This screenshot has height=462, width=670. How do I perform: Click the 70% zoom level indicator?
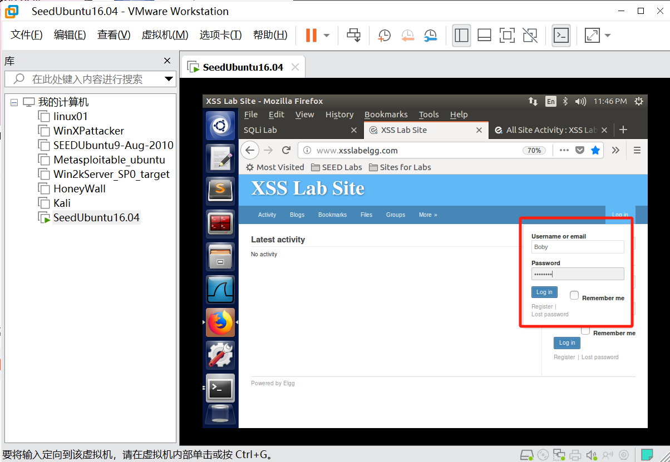[534, 151]
